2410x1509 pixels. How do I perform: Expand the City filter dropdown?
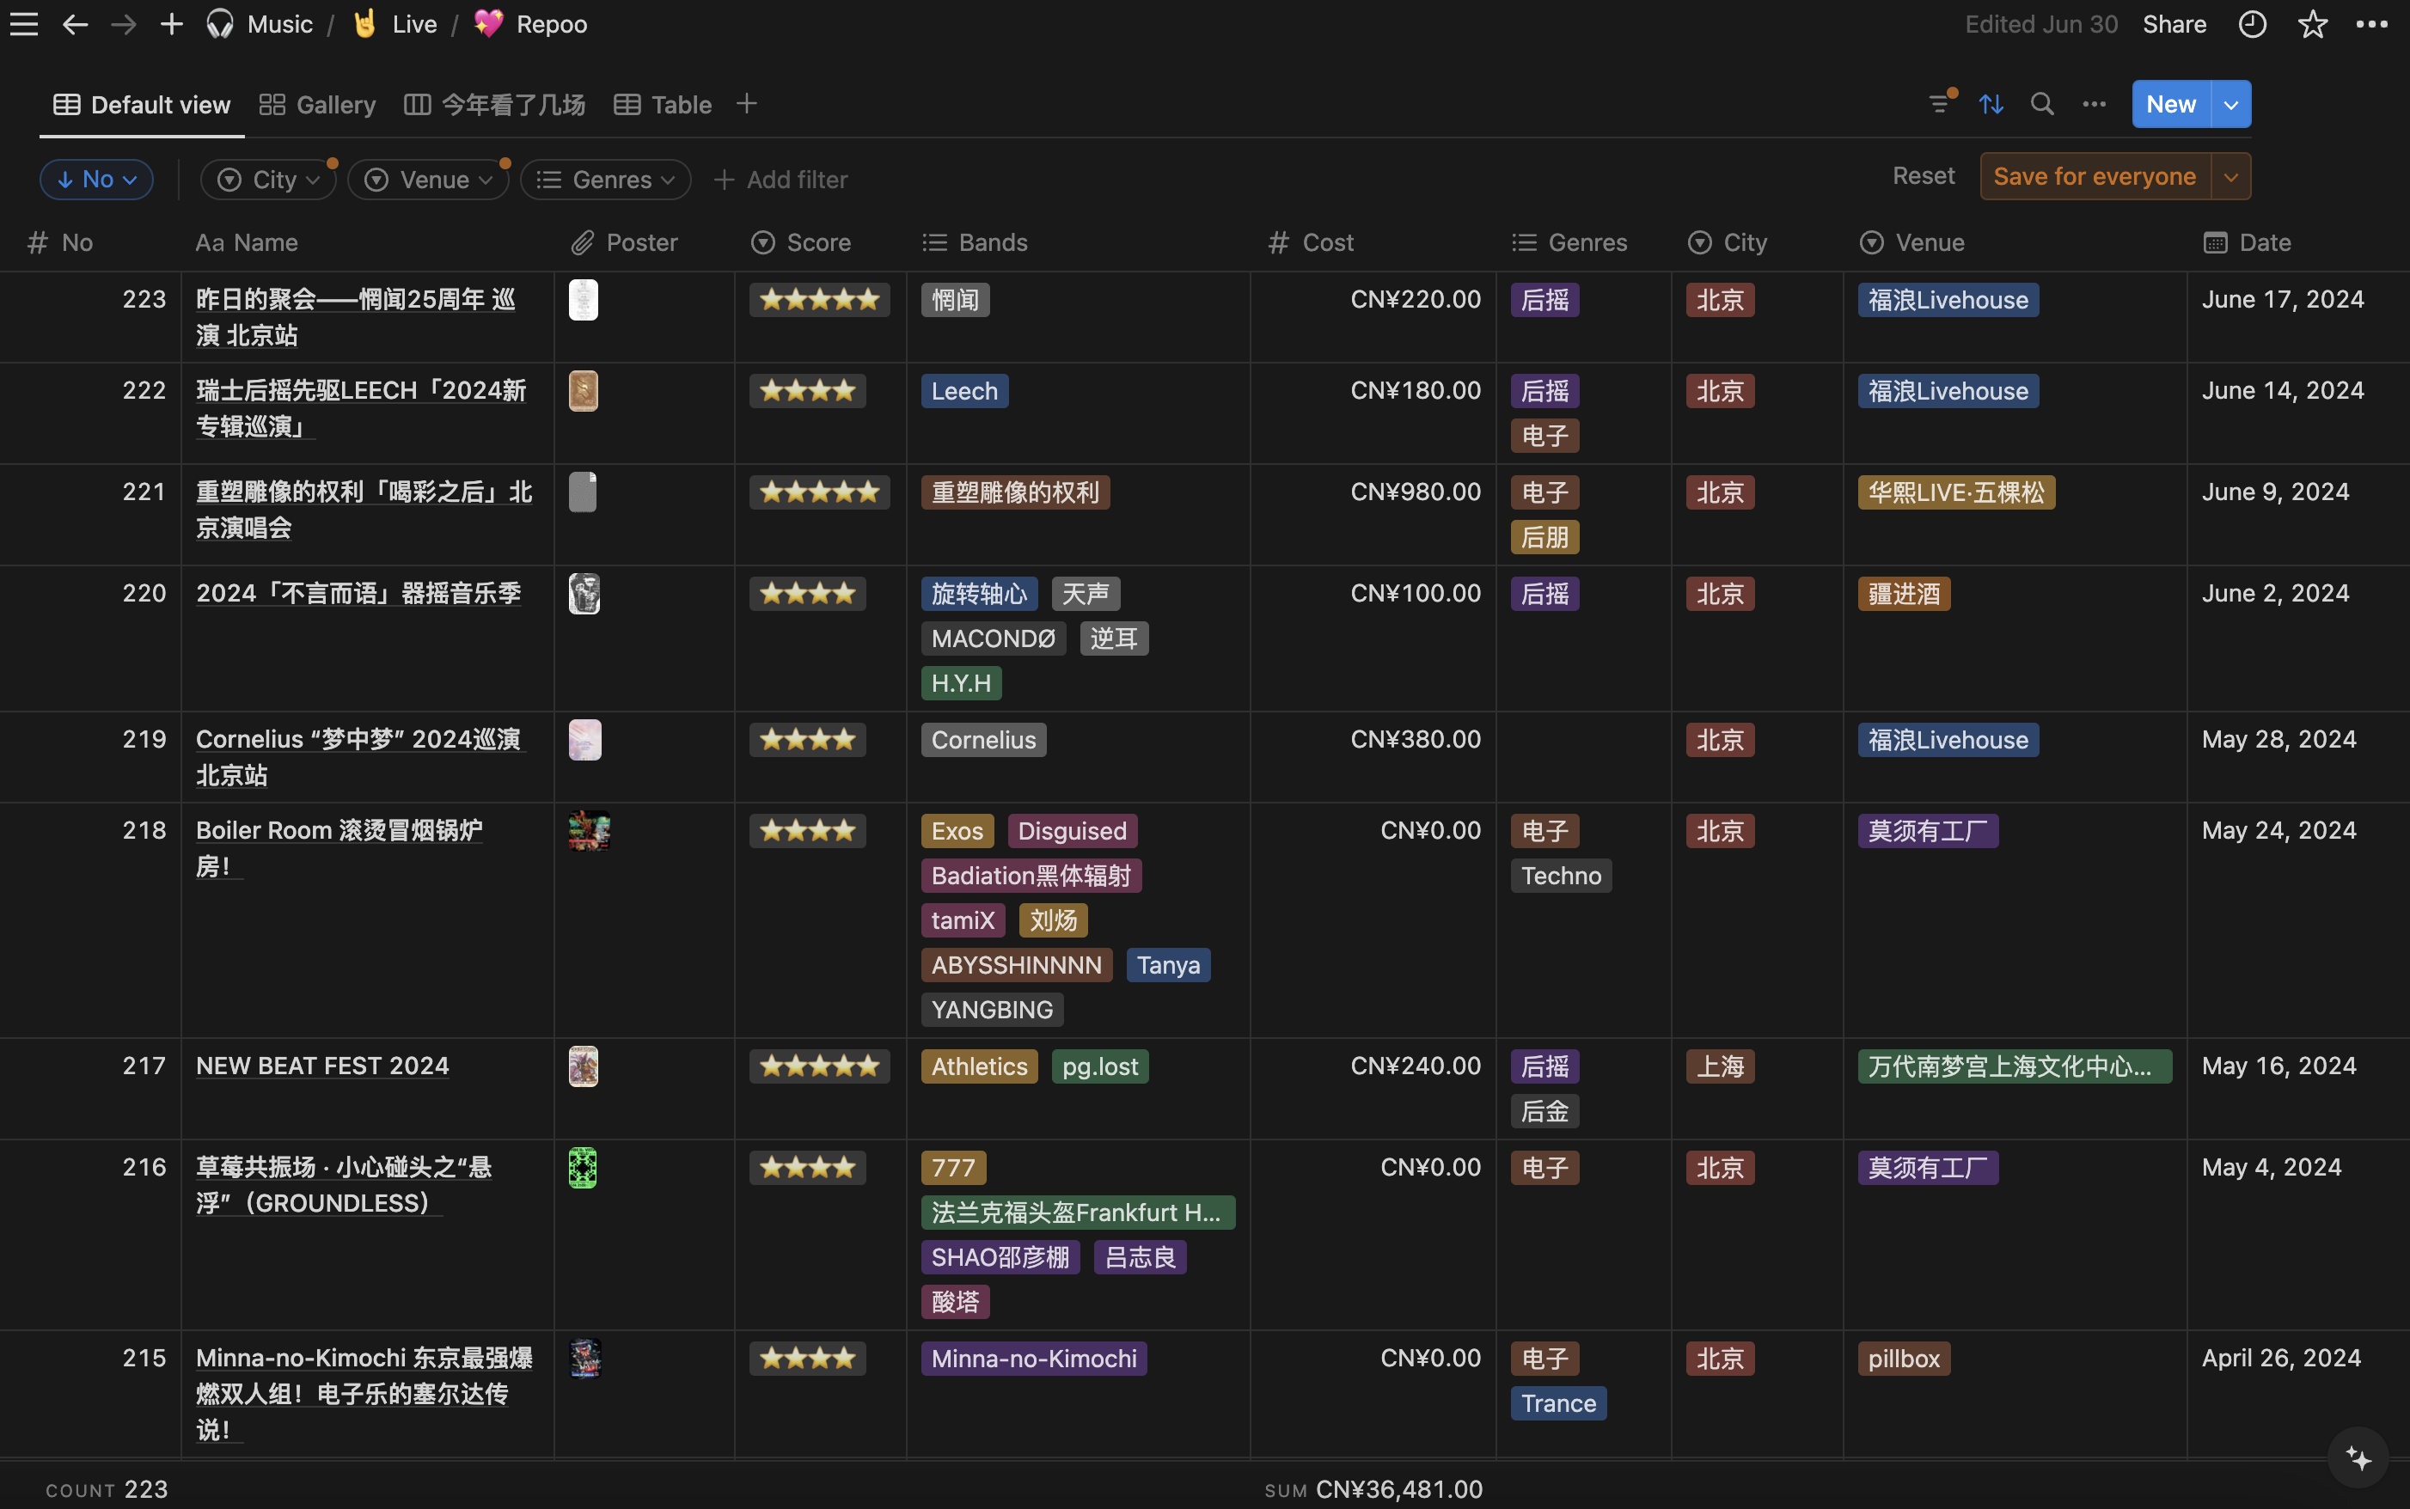[x=268, y=180]
